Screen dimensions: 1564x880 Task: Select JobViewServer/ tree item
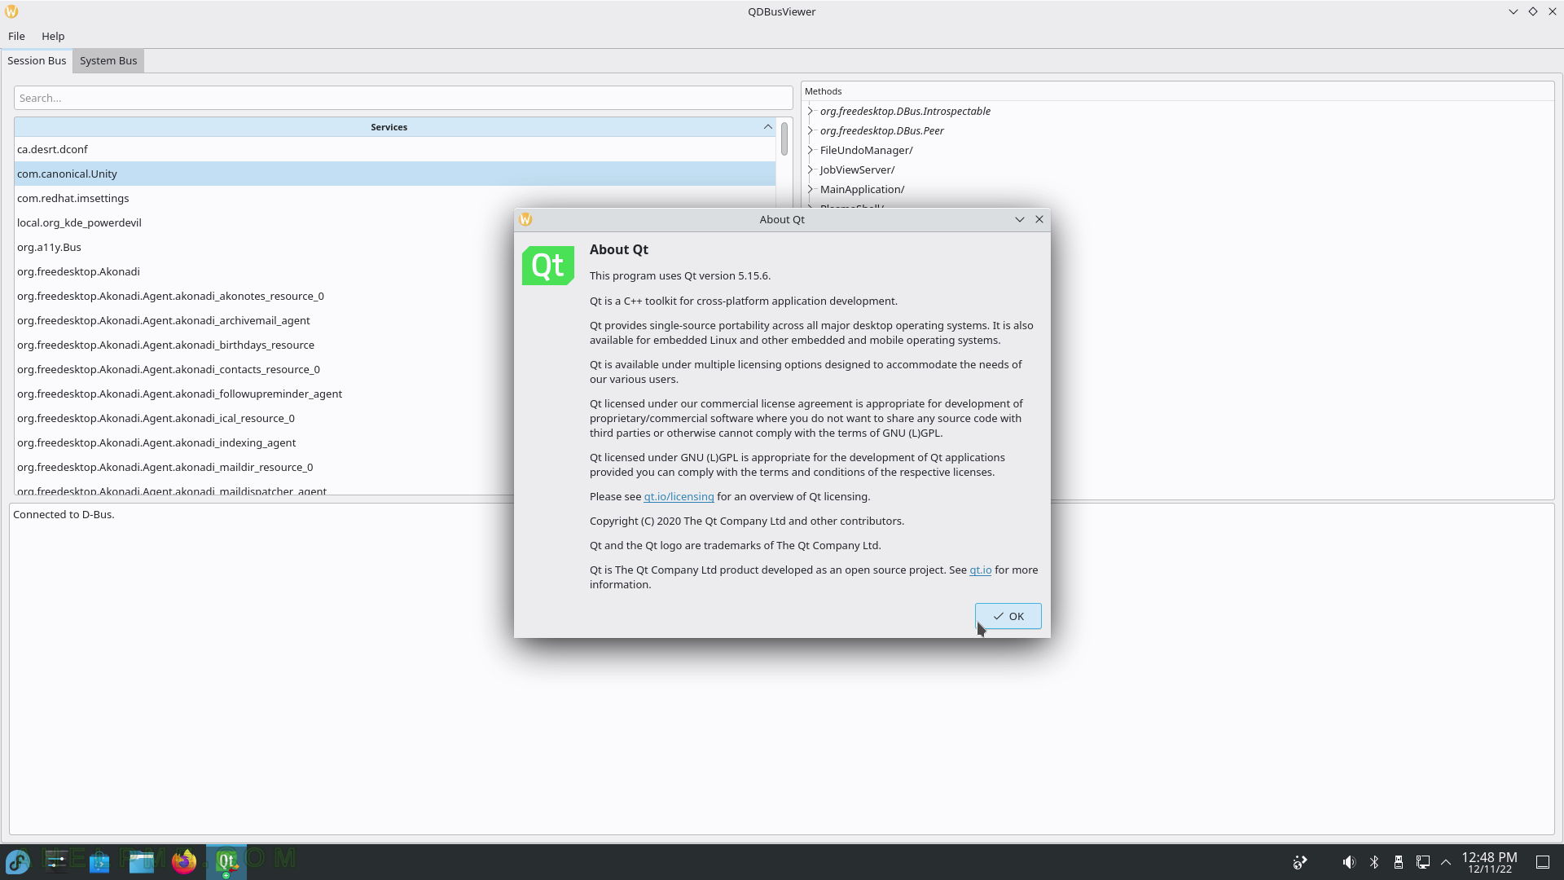click(x=857, y=169)
